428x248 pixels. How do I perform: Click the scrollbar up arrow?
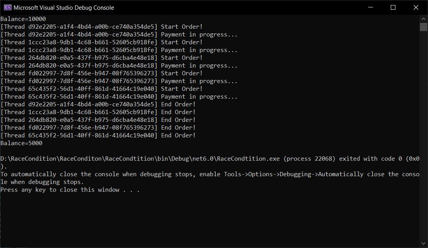tap(423, 19)
